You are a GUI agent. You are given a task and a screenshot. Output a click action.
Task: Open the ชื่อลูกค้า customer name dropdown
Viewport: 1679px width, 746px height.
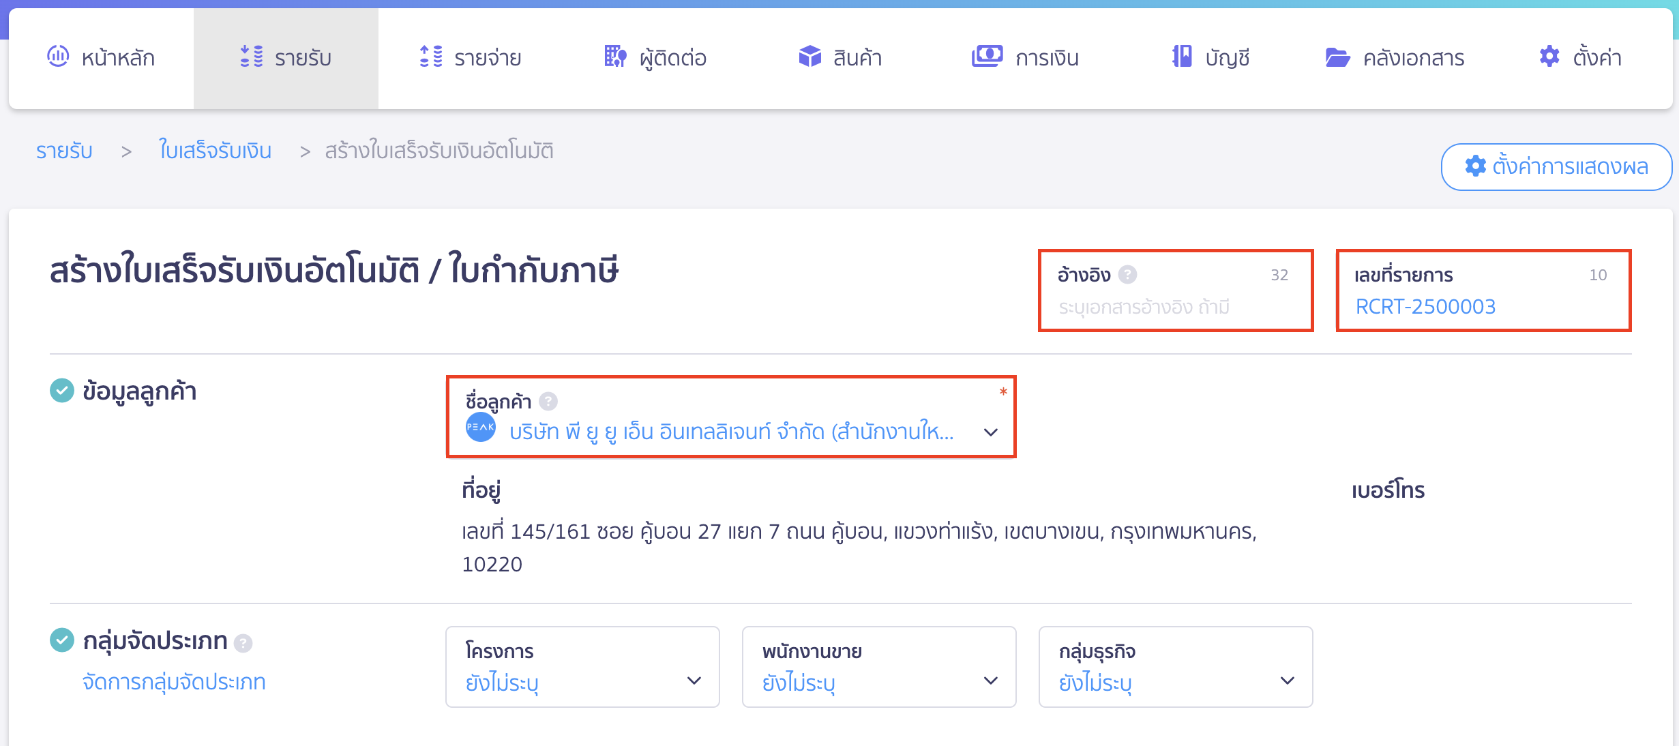point(731,417)
